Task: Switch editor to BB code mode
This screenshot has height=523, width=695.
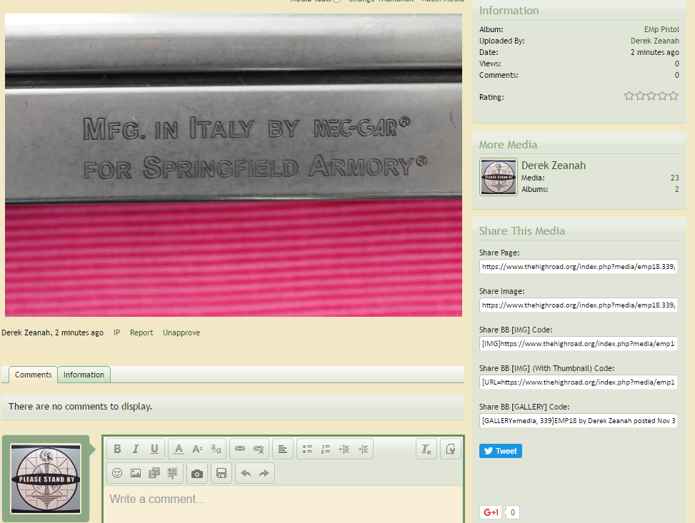Action: (x=450, y=449)
